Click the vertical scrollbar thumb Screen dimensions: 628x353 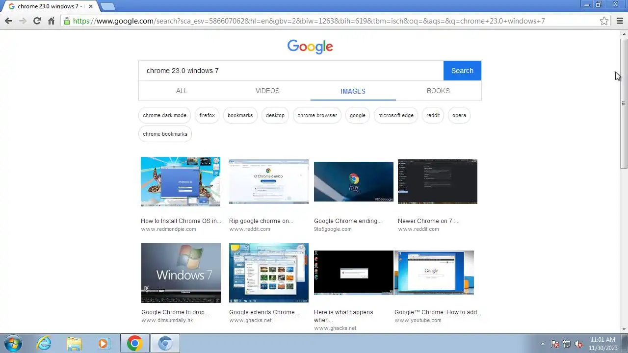click(624, 103)
